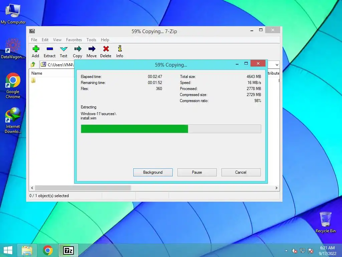Open the File menu

point(34,40)
